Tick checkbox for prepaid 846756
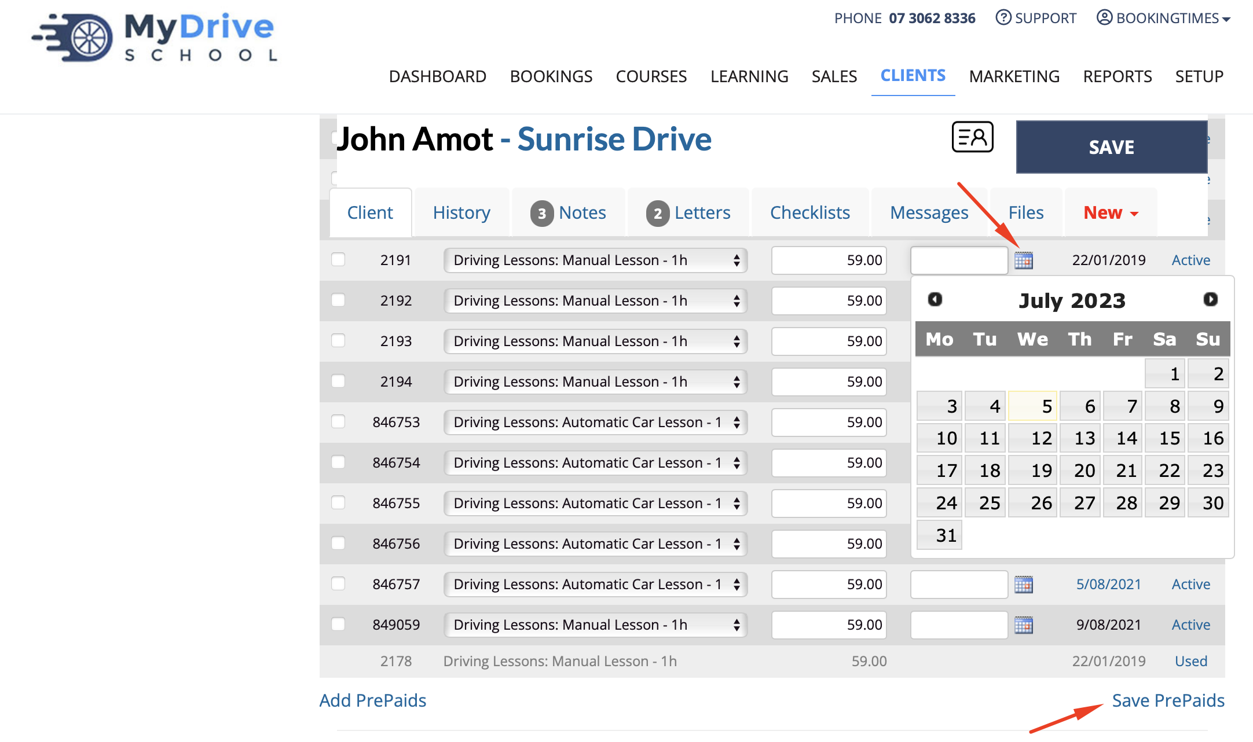This screenshot has width=1253, height=742. click(338, 543)
